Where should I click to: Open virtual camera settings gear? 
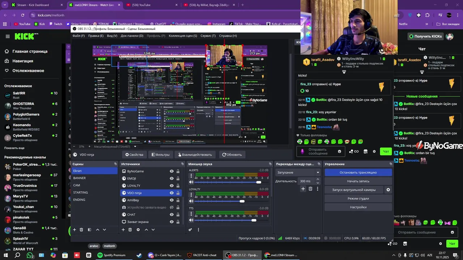388,190
